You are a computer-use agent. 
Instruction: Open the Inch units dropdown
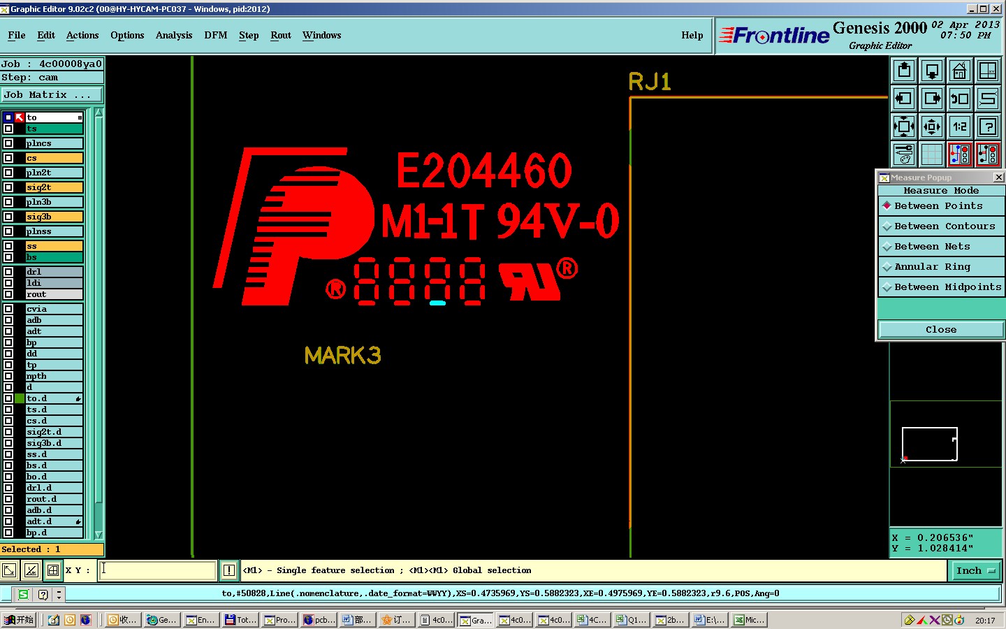[x=975, y=571]
